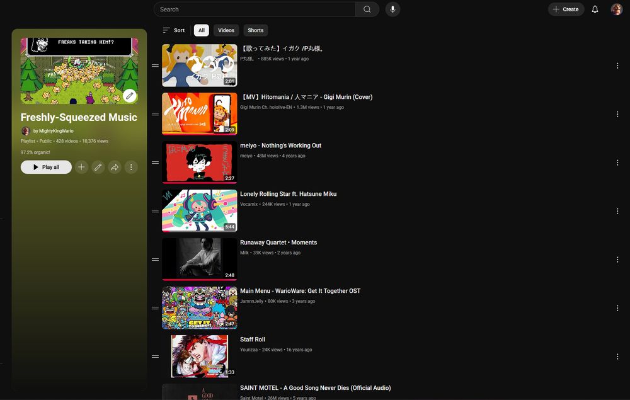Open Runaway Quartet black-and-white thumbnail
This screenshot has height=400, width=630.
tap(199, 260)
